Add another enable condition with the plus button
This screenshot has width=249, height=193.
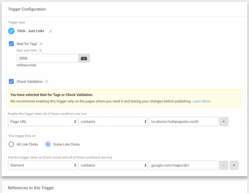tap(224, 121)
